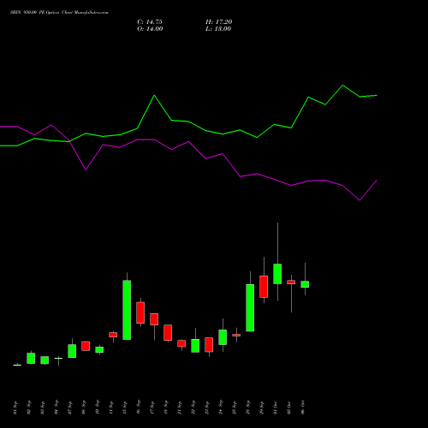Click the "18 Sep" date axis label
The height and width of the screenshot is (428, 428).
click(166, 407)
